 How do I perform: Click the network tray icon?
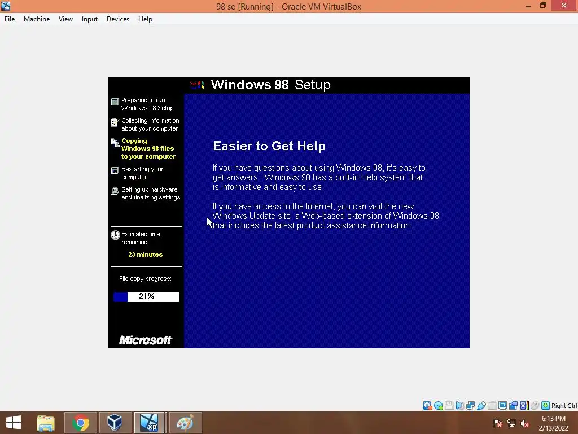pyautogui.click(x=511, y=423)
